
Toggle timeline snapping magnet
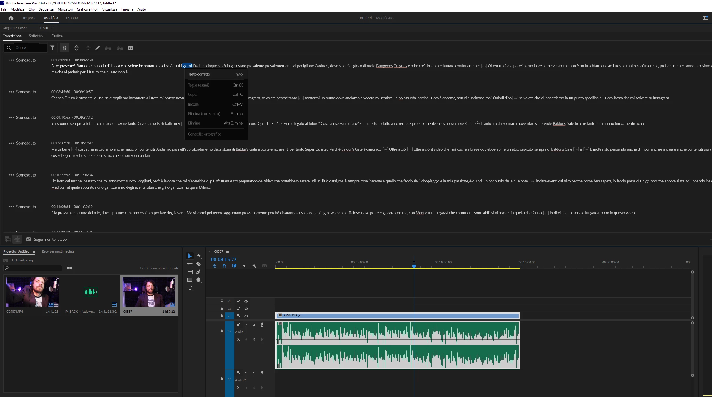pos(224,266)
